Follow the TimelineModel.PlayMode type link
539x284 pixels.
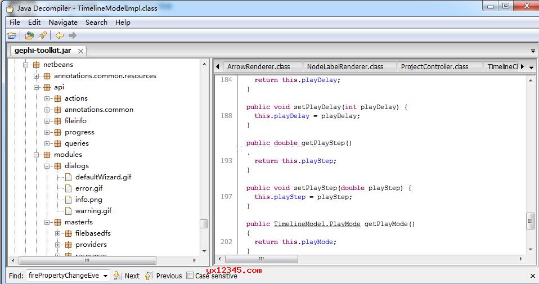pos(317,224)
